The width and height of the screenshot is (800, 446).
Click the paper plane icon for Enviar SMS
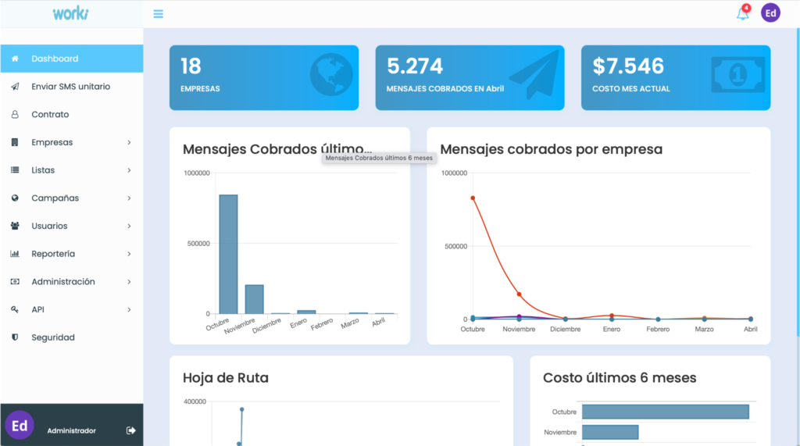point(15,87)
